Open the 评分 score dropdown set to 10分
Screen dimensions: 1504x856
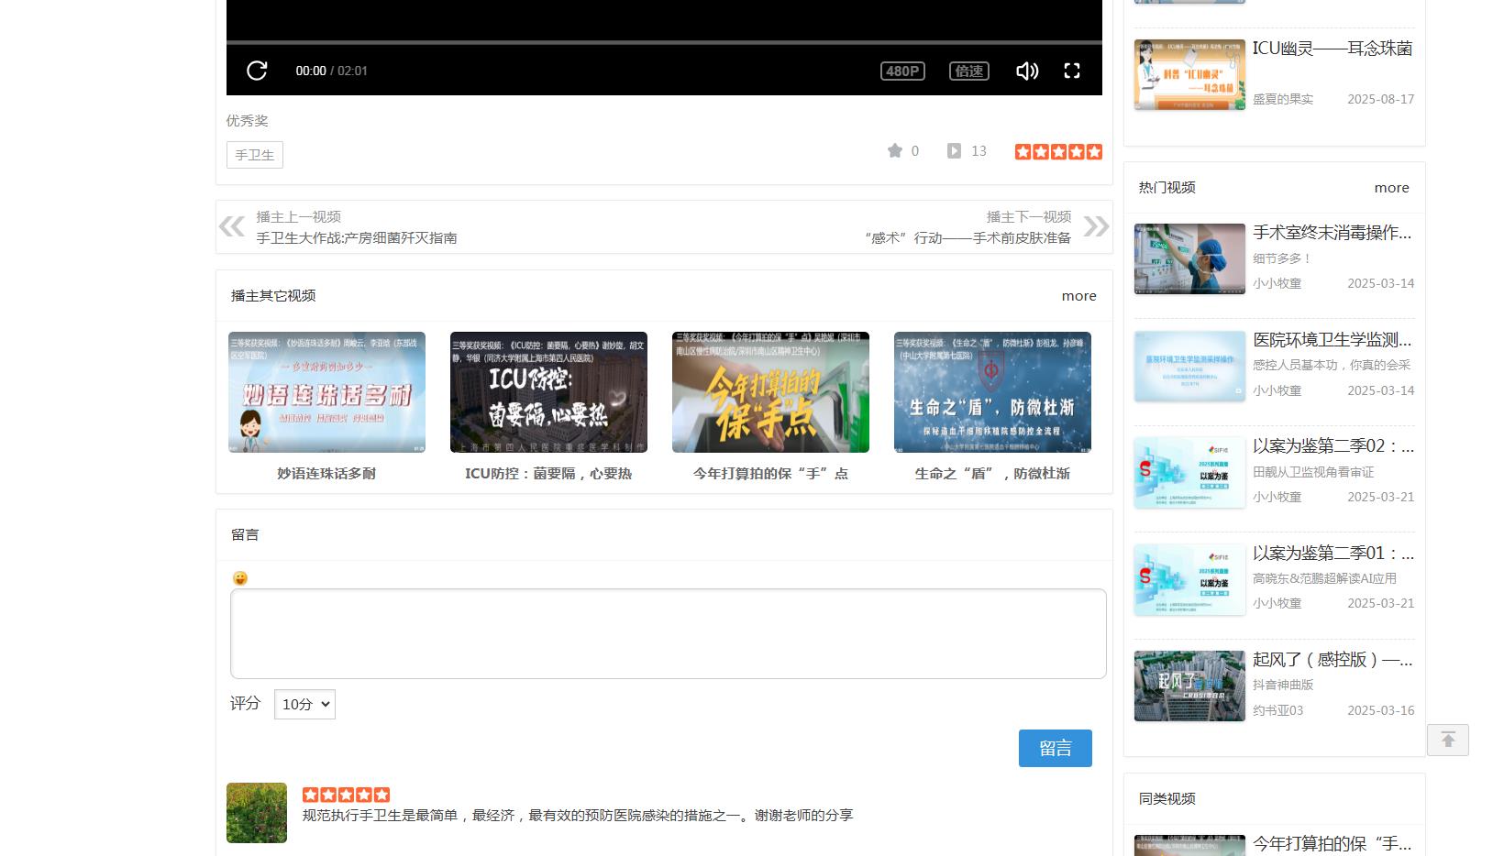[304, 704]
